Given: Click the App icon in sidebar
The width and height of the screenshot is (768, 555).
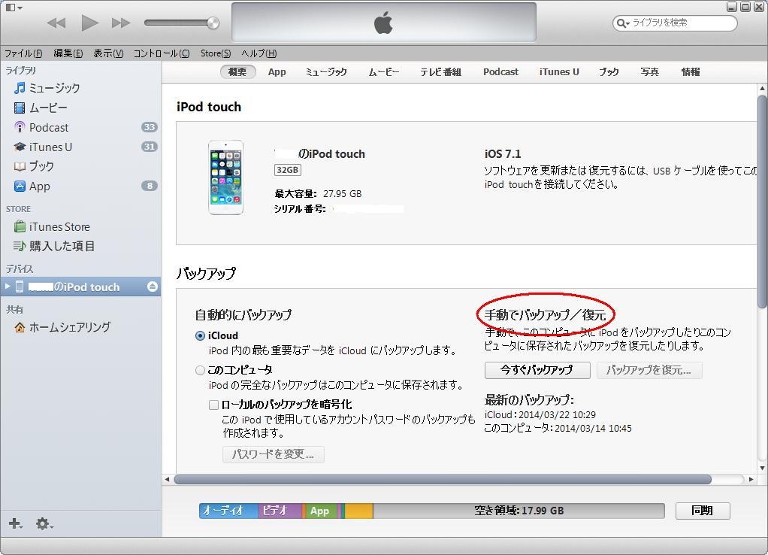Looking at the screenshot, I should coord(20,186).
